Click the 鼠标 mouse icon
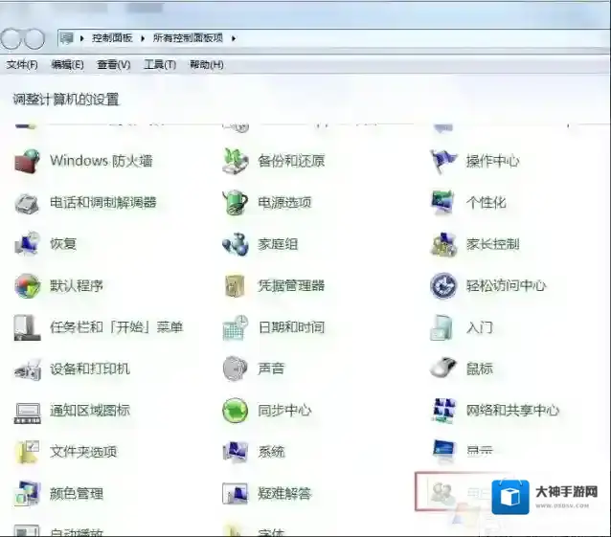The image size is (611, 537). point(443,368)
